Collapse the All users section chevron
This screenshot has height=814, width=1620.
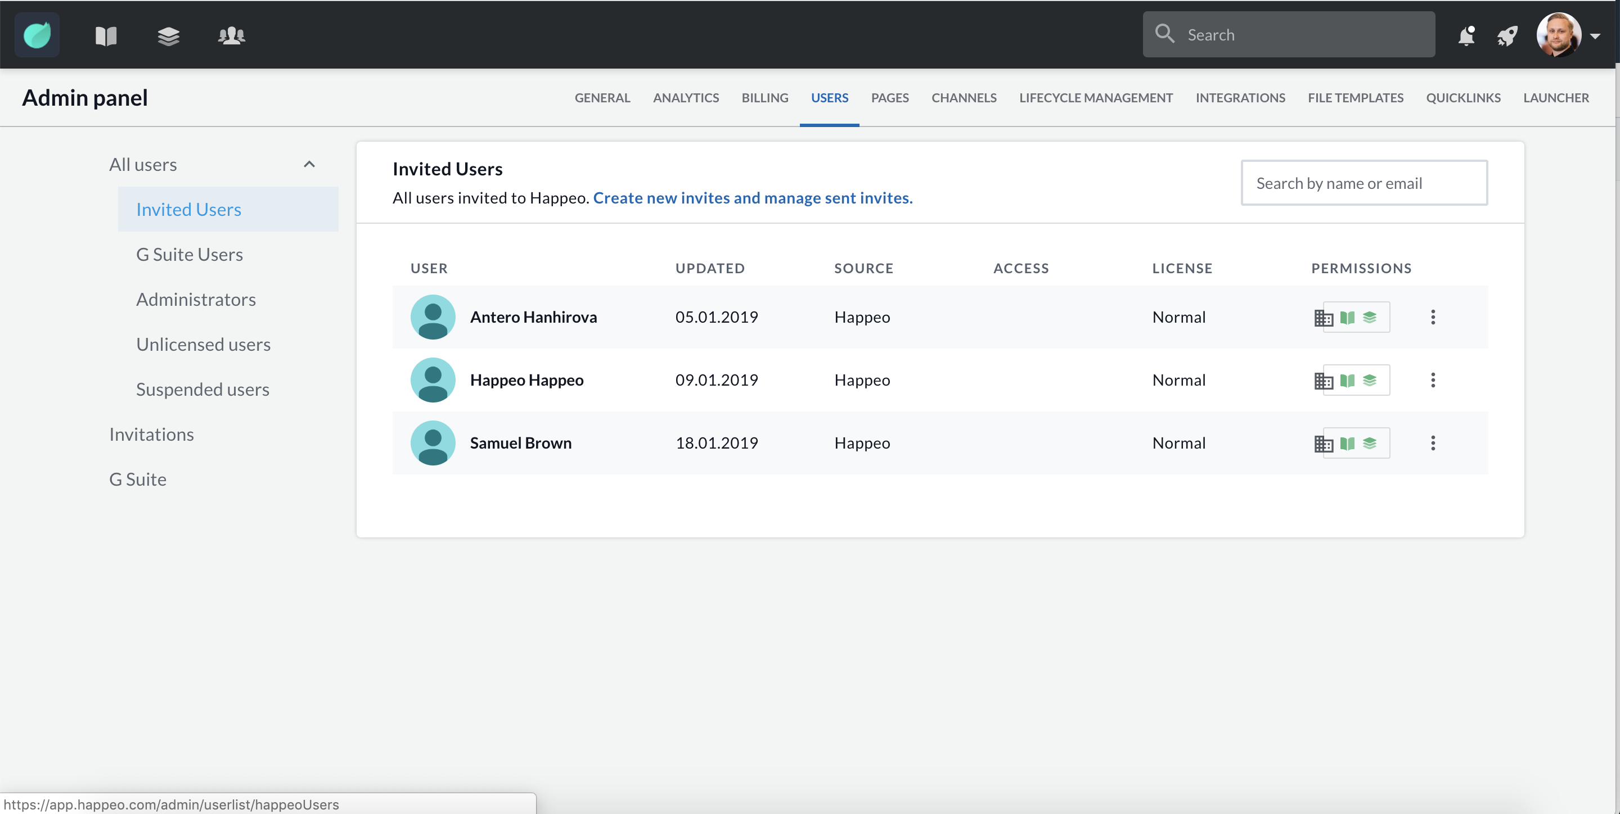click(x=309, y=165)
